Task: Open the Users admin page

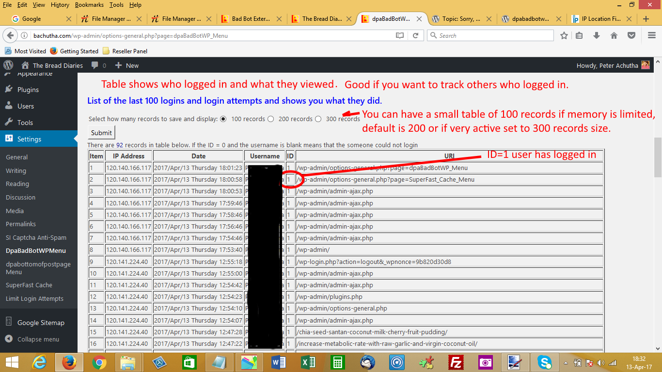Action: tap(26, 106)
